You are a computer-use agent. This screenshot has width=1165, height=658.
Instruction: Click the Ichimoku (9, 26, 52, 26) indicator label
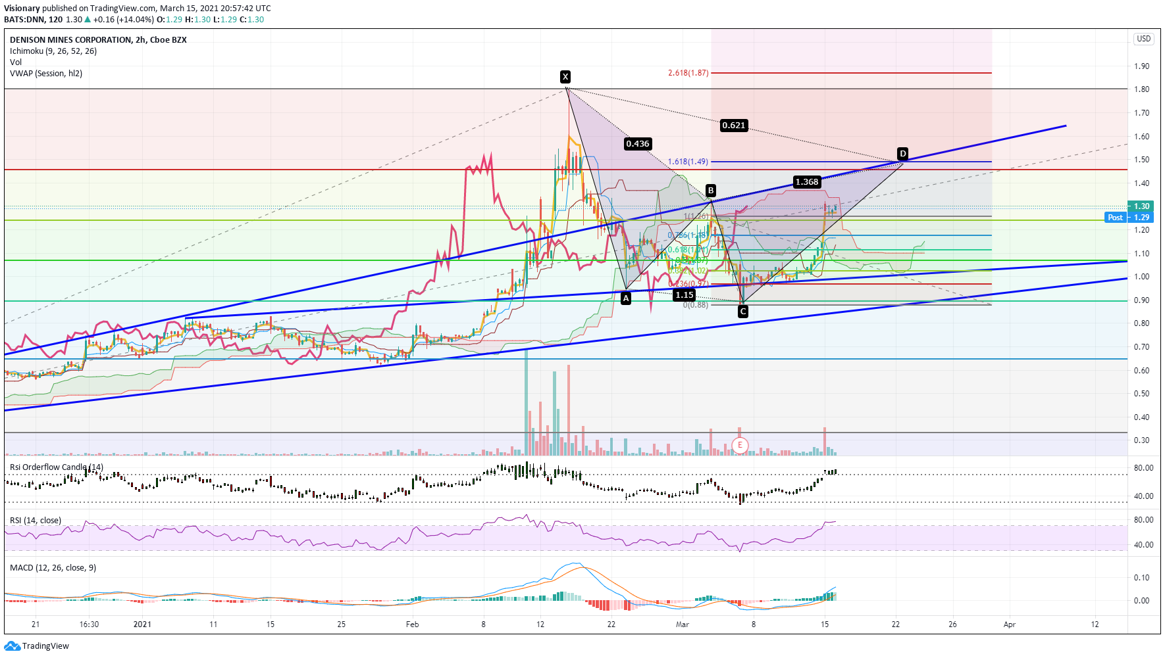point(53,51)
